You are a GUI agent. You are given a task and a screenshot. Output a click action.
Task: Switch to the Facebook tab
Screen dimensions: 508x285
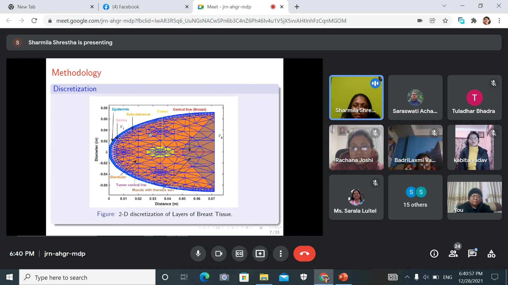[143, 7]
